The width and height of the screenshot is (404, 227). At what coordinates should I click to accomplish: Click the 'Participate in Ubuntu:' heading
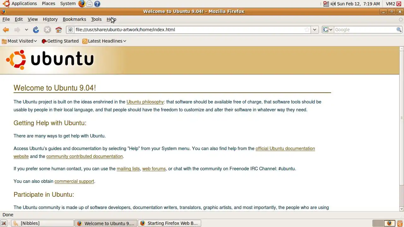point(44,195)
